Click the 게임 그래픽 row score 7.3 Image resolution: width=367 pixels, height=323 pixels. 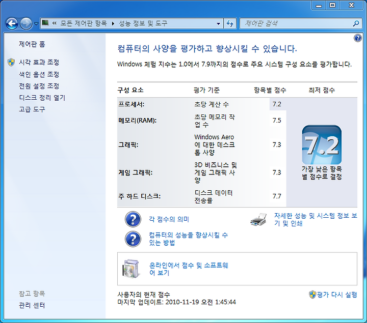point(277,172)
